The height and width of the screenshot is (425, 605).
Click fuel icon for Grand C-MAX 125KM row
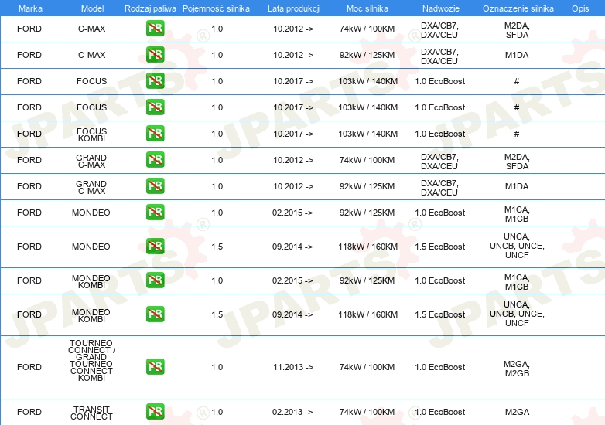[x=156, y=186]
